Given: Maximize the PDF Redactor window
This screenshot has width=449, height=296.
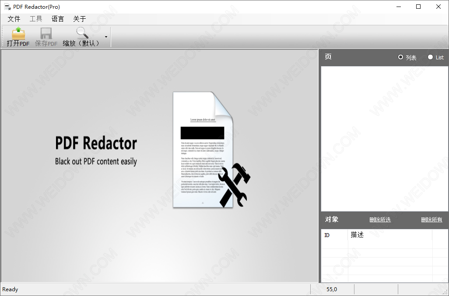Looking at the screenshot, I should tap(418, 7).
